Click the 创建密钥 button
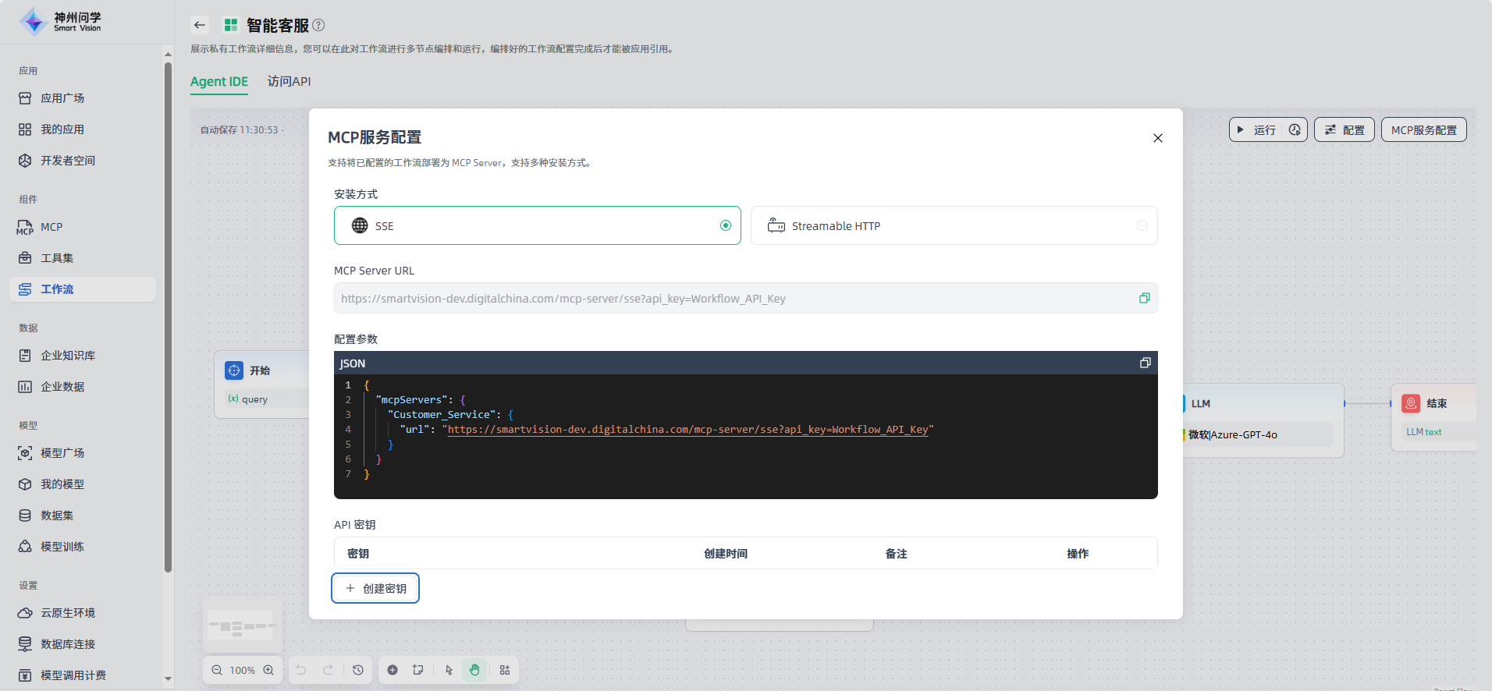1492x691 pixels. [375, 588]
